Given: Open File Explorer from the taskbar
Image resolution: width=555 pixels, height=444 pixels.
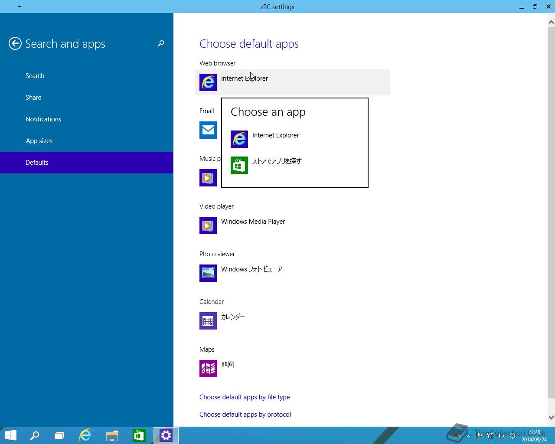Looking at the screenshot, I should (112, 435).
